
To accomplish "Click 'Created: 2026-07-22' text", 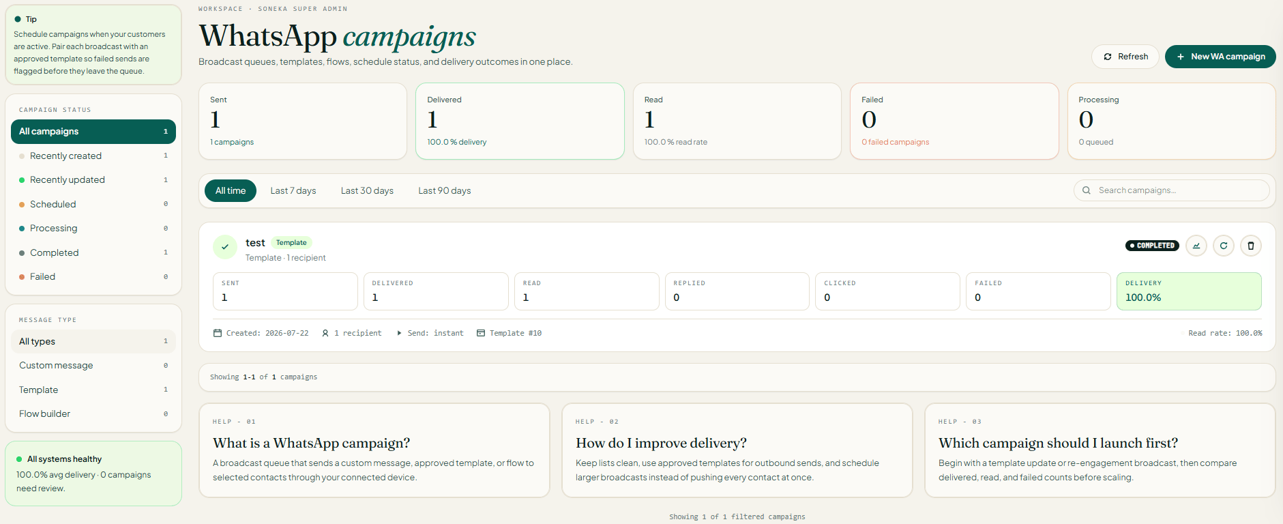I will (x=267, y=333).
